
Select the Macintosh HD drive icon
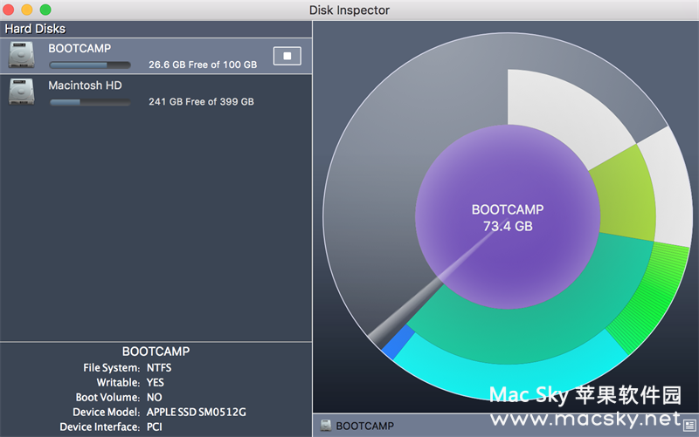[x=21, y=92]
